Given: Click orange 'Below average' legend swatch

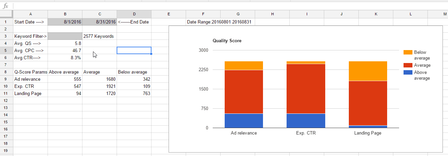Looking at the screenshot, I should pyautogui.click(x=408, y=52).
